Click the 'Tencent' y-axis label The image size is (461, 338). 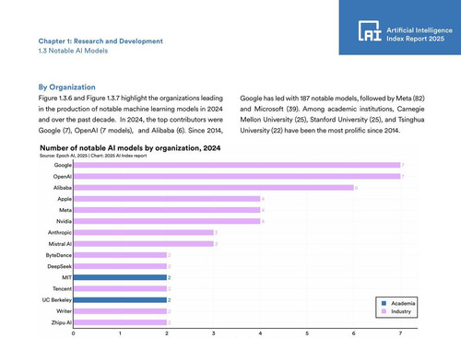click(x=62, y=288)
